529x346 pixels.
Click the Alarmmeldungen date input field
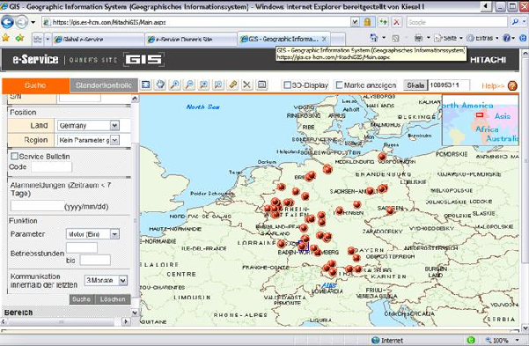37,205
